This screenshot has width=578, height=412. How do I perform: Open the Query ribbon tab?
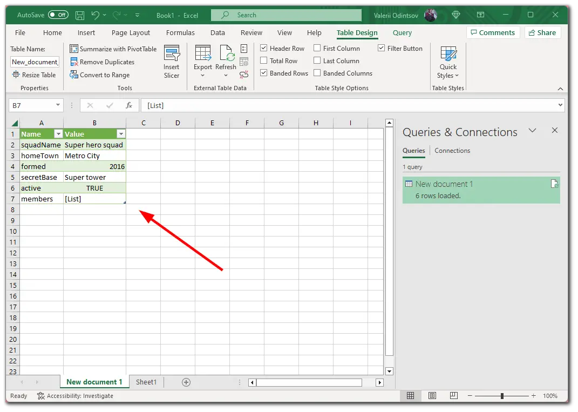tap(402, 32)
